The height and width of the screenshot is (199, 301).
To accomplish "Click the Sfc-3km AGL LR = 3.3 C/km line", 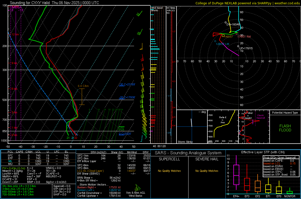I will tap(19, 186).
